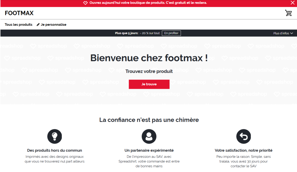Viewport: 297px width, 172px height.
Task: Click the return arrow icon above Votre satisfaction
Action: click(x=244, y=136)
